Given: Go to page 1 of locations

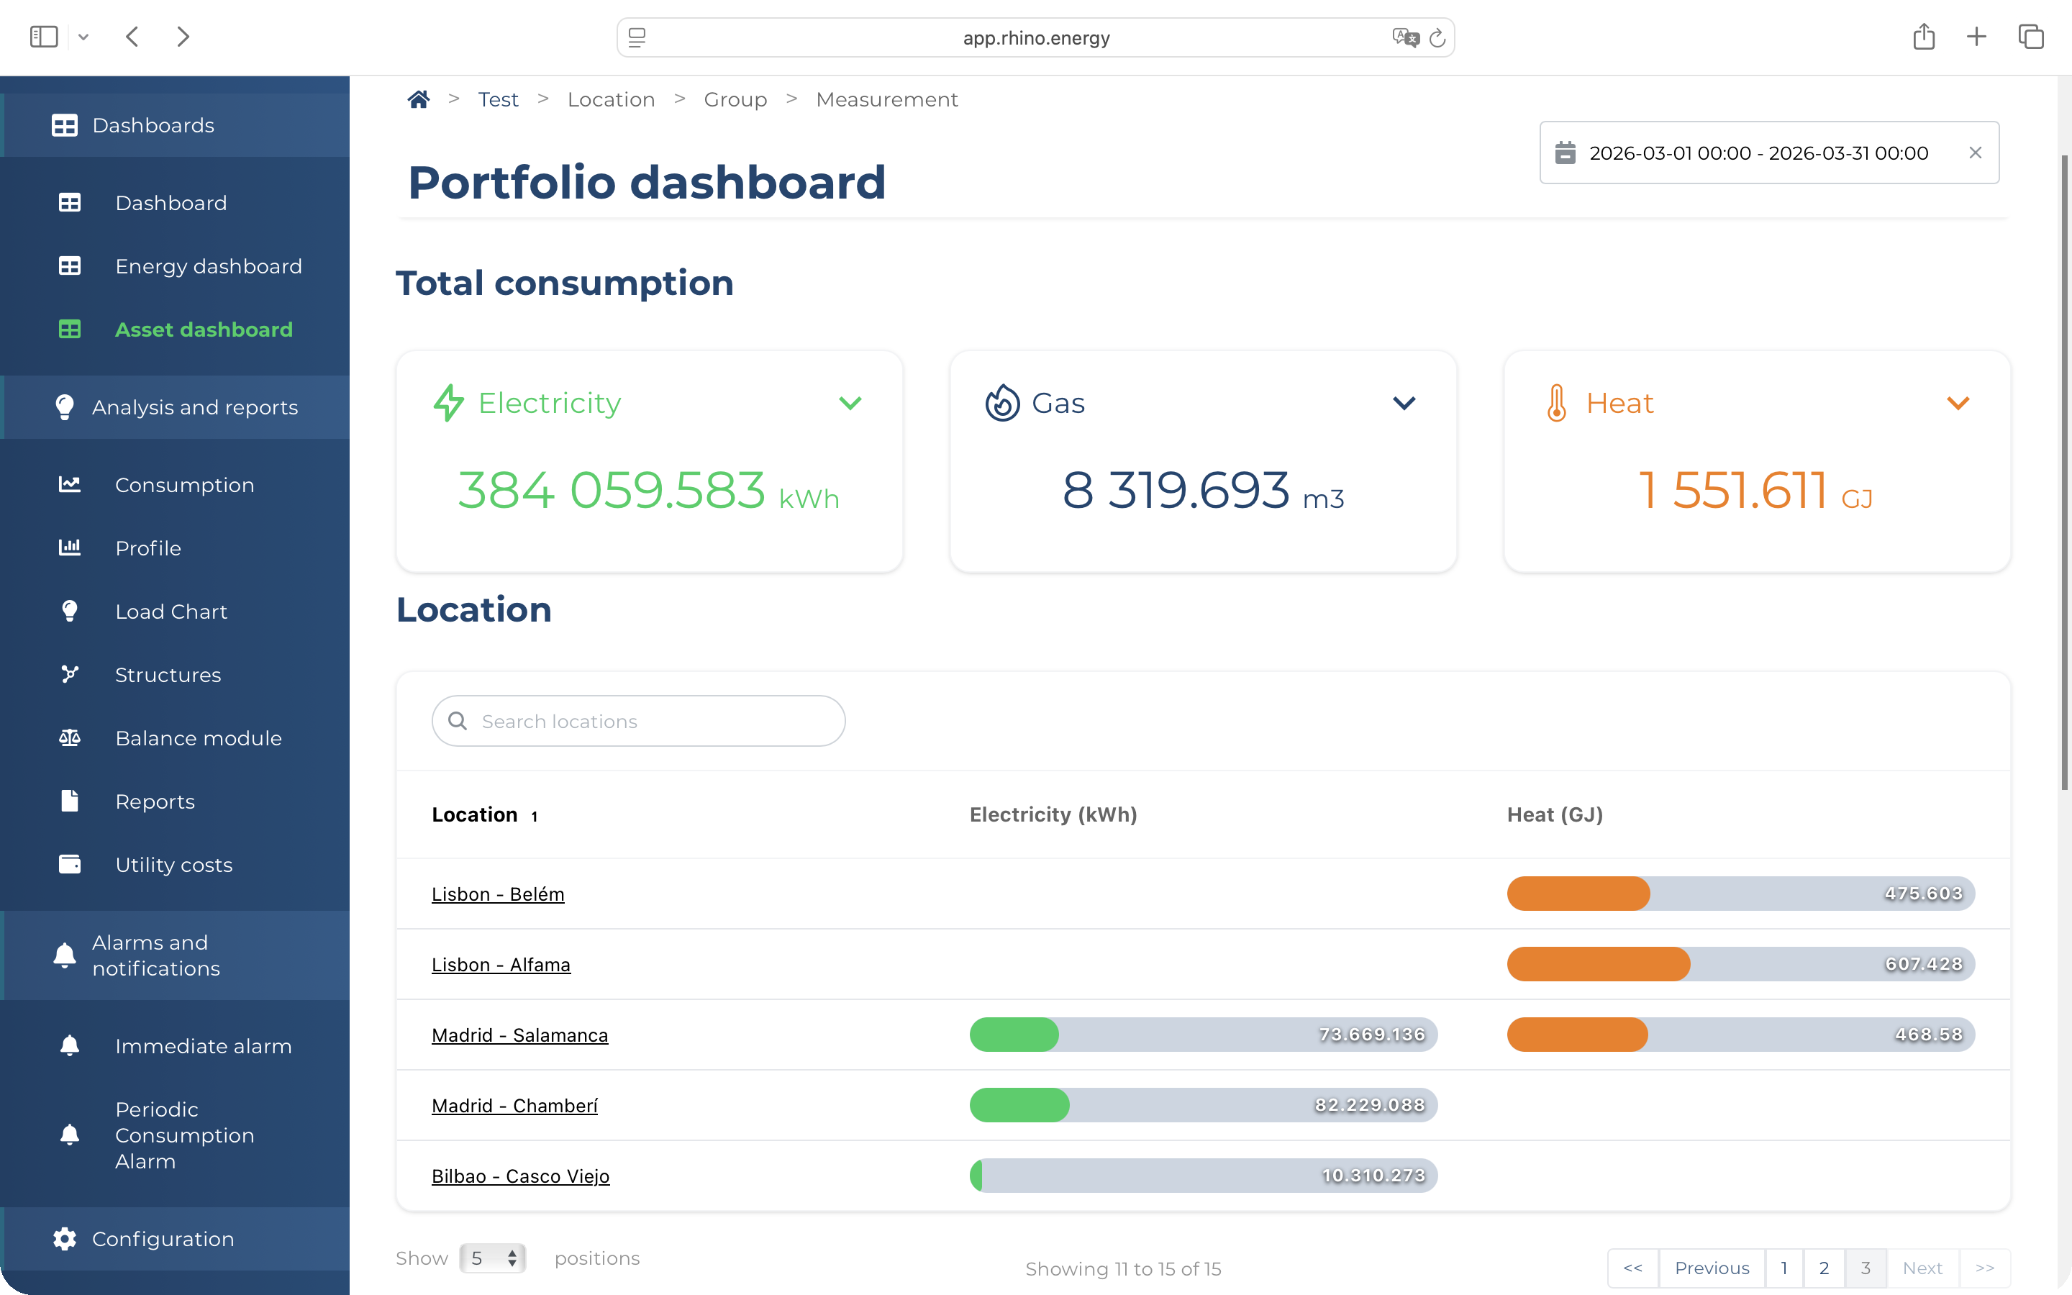Looking at the screenshot, I should [x=1784, y=1268].
